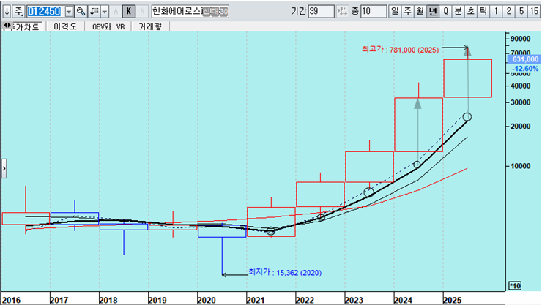
Task: Click the 10000 price axis label
Action: click(x=521, y=166)
